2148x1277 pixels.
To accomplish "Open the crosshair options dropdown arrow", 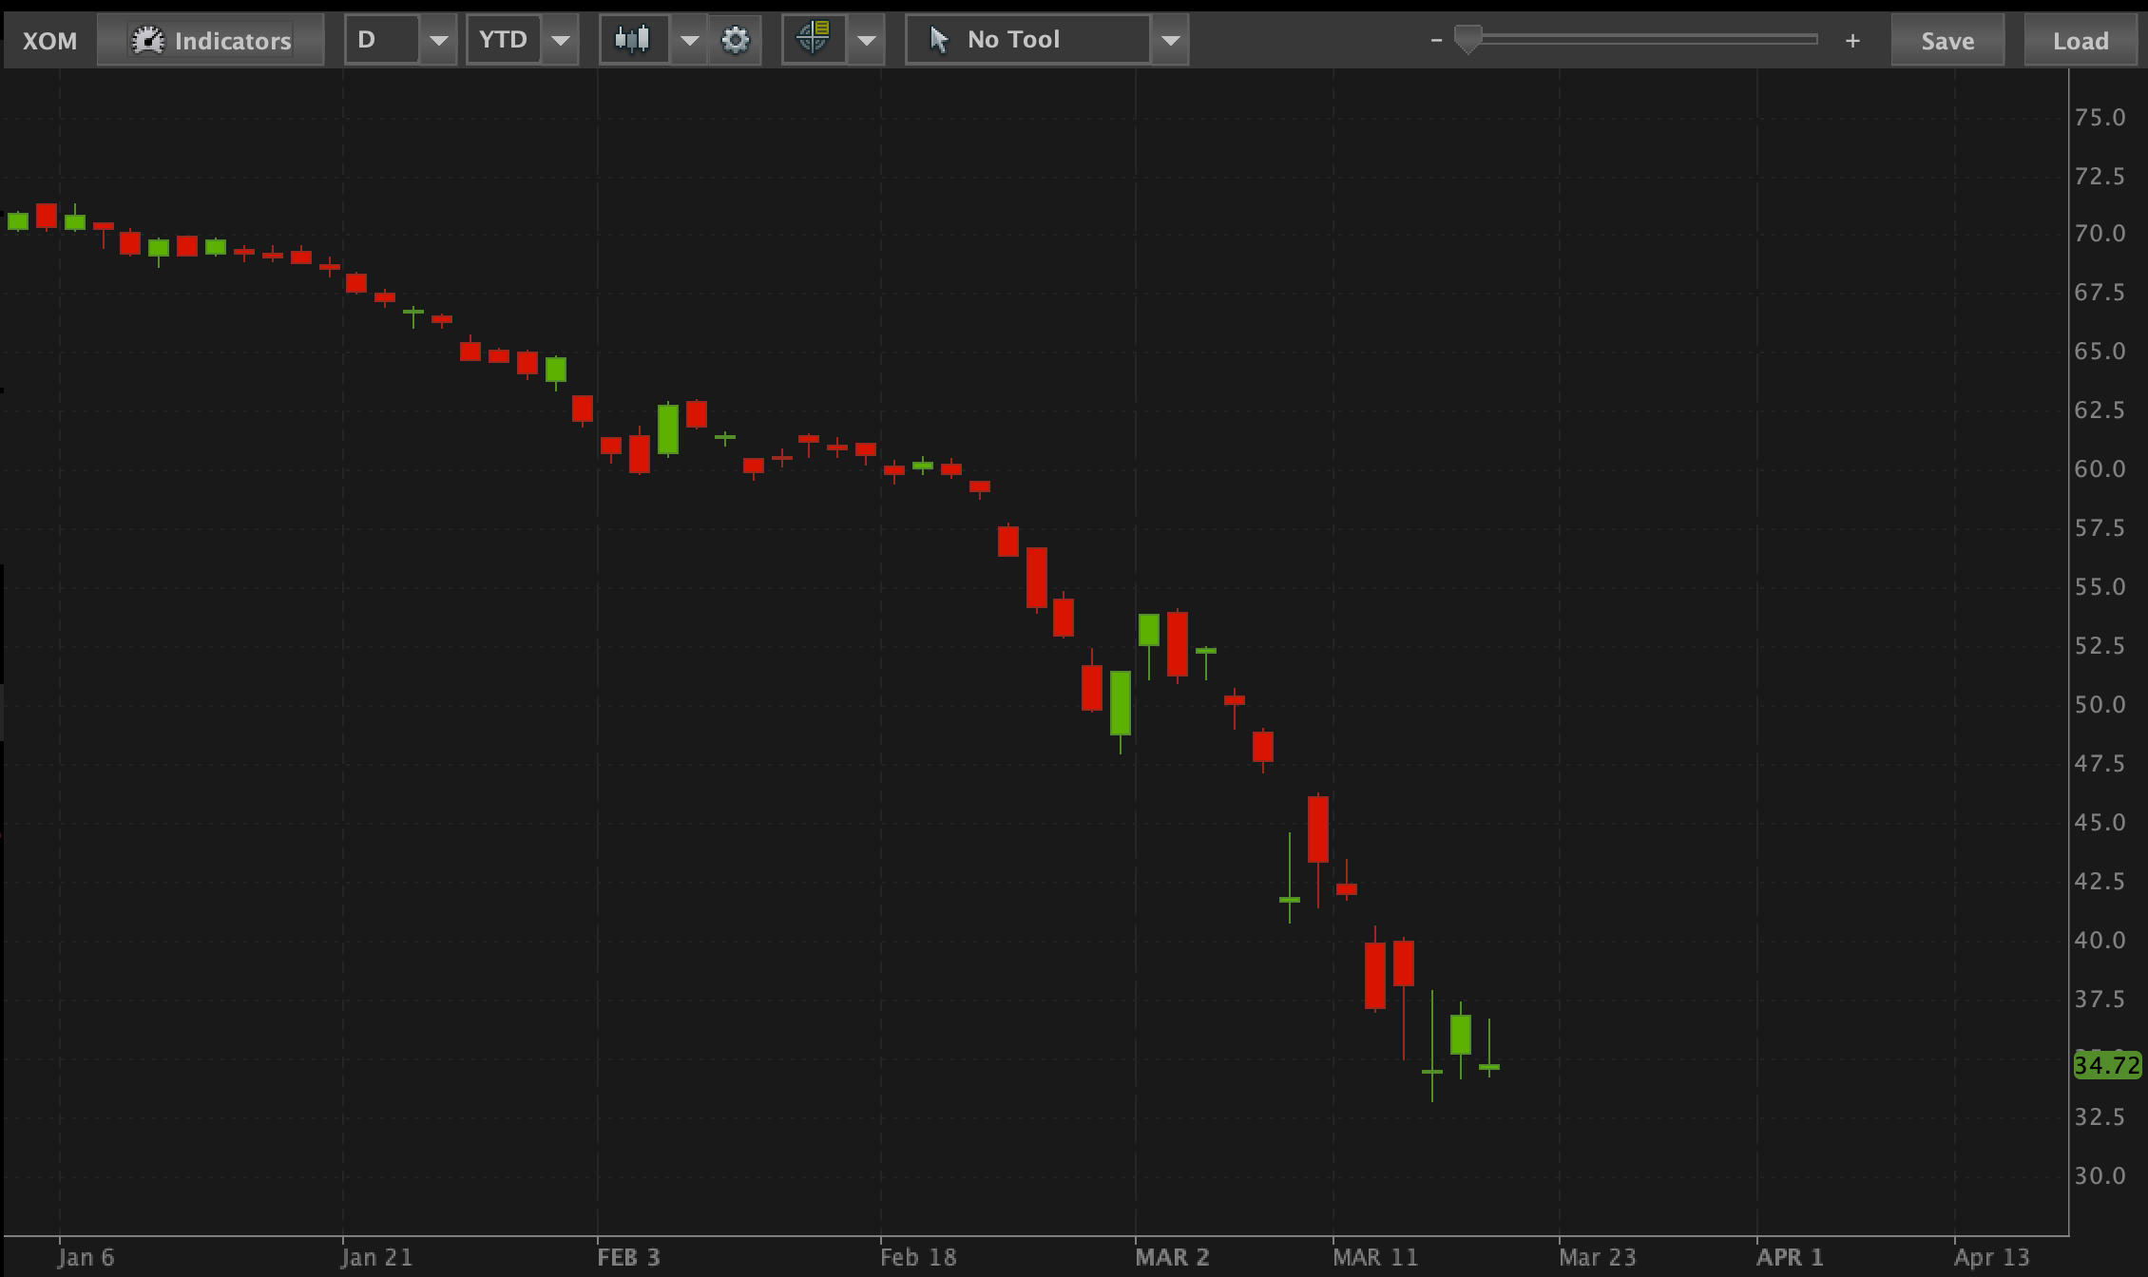I will pos(865,40).
